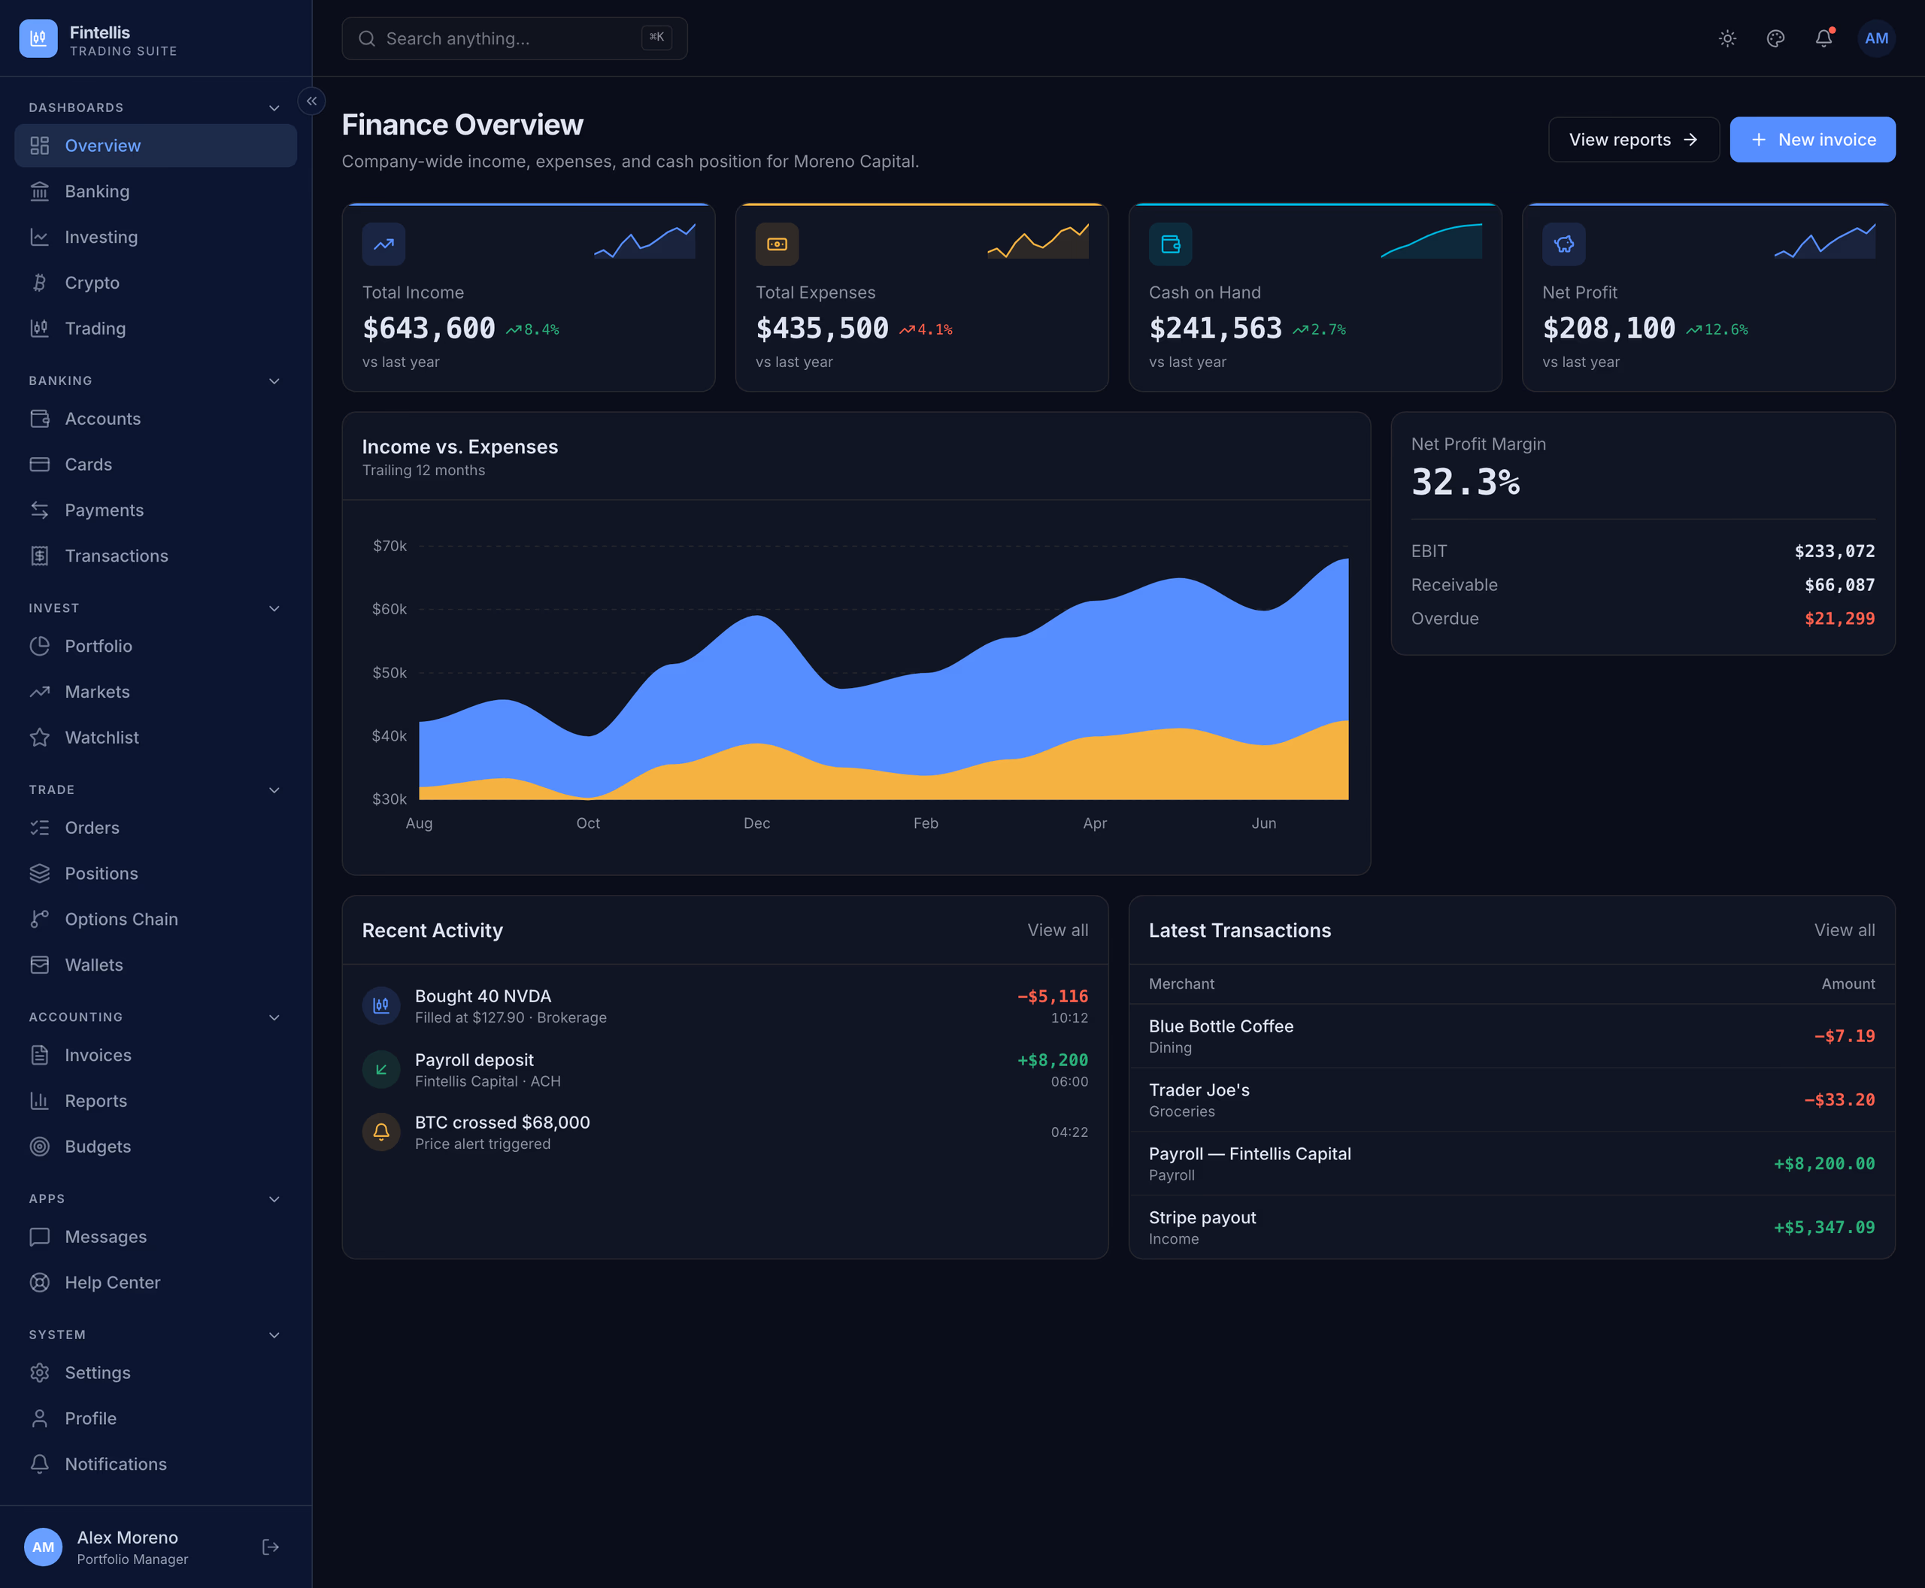Click the Profile person icon
1925x1588 pixels.
coord(39,1419)
